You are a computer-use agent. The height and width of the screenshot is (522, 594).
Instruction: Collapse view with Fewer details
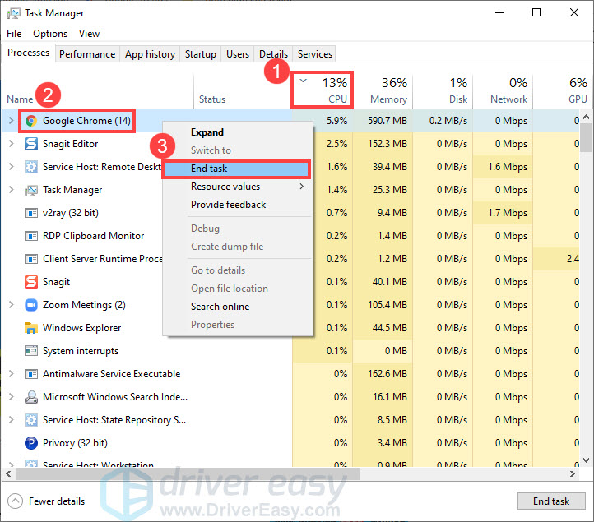pyautogui.click(x=46, y=501)
